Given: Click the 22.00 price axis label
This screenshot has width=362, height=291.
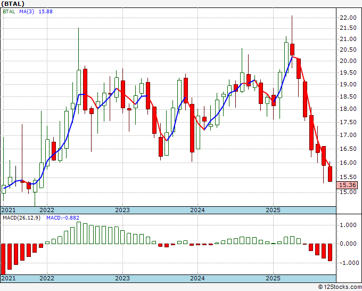Looking at the screenshot, I should (x=348, y=18).
